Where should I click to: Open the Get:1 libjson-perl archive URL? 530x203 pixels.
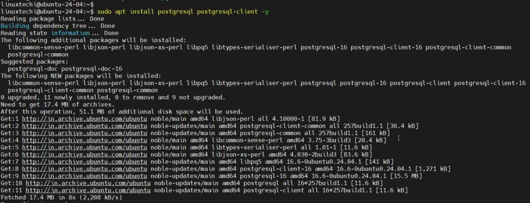[84, 119]
